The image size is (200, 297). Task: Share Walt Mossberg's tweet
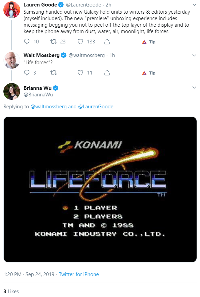click(107, 72)
